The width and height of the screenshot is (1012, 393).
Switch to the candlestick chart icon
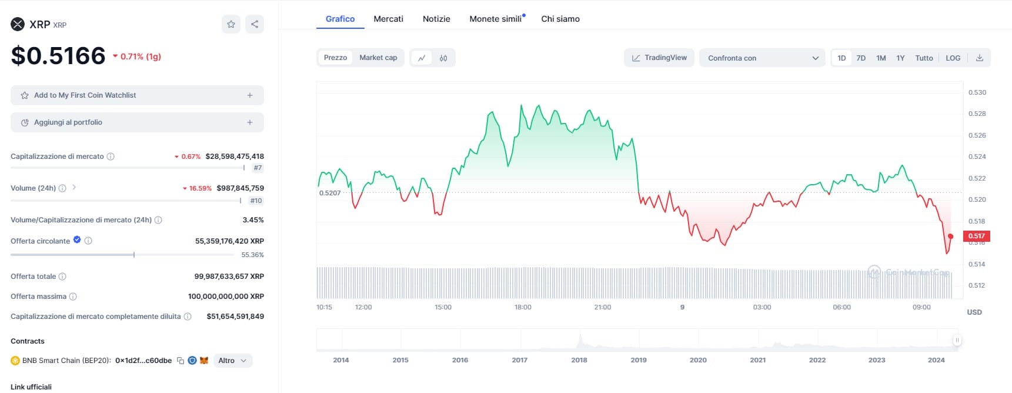(x=443, y=58)
